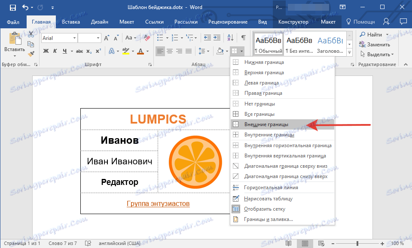The width and height of the screenshot is (412, 248).
Task: Apply superscript formatting
Action: pos(98,51)
